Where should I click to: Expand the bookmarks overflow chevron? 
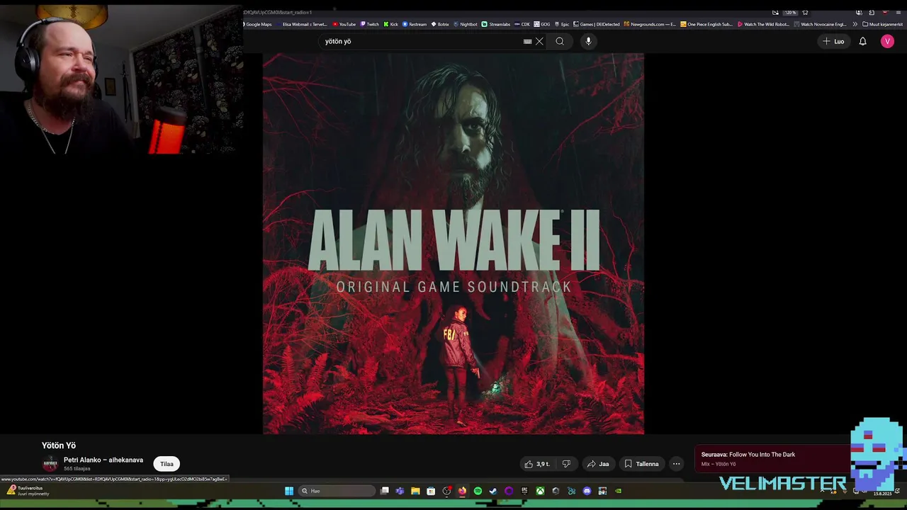point(855,24)
